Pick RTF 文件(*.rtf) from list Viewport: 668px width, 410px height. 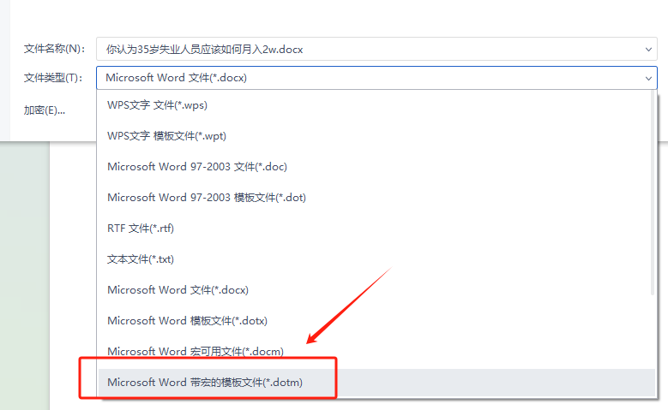[x=375, y=229]
